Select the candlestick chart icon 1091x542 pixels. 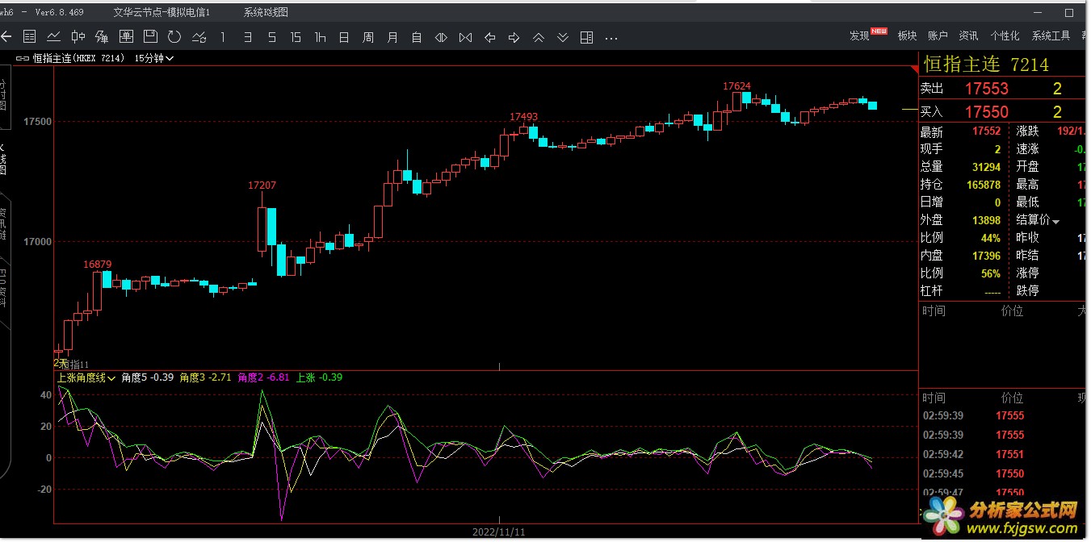pos(78,36)
